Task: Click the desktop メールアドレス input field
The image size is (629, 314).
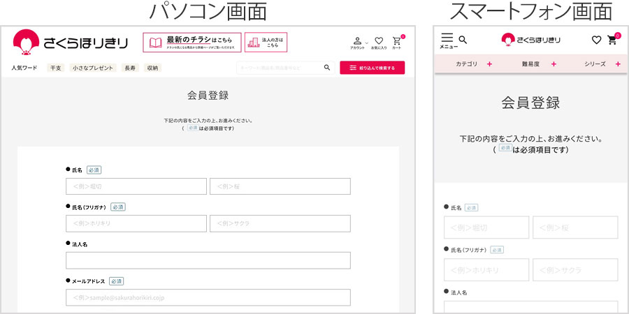Action: click(208, 297)
